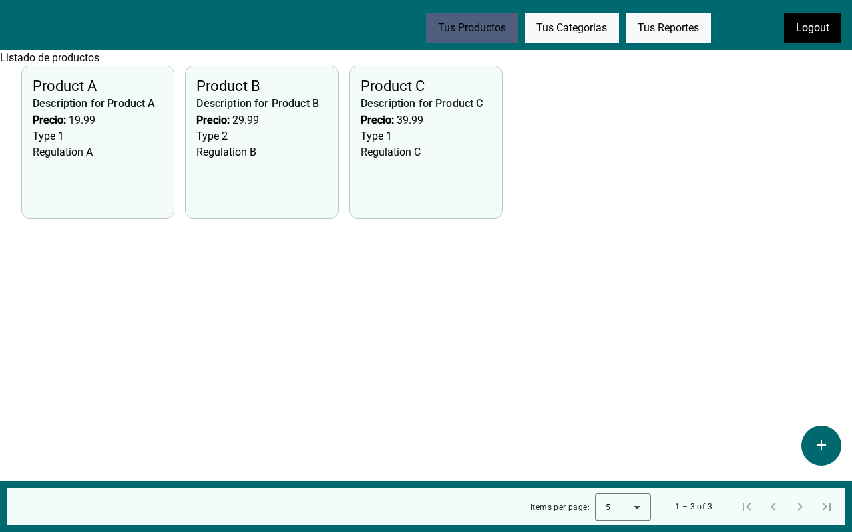
Task: Click 'Description for Product A' text
Action: pos(94,104)
